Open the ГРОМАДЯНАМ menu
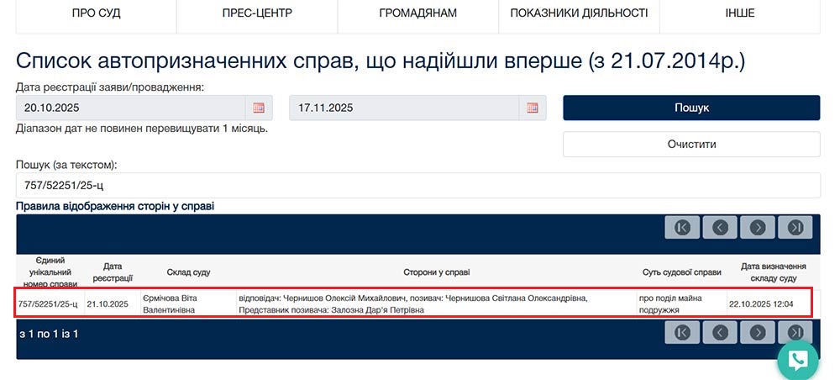Screen dimensions: 840x380 click(417, 14)
